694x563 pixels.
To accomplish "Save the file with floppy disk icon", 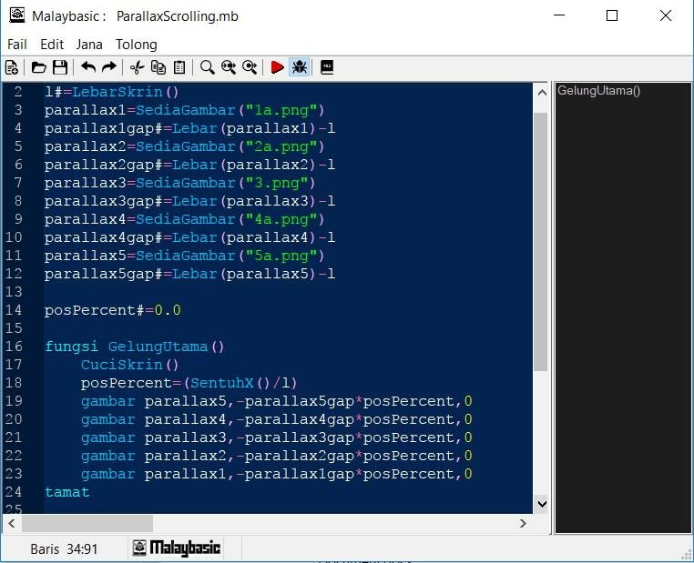I will point(60,67).
